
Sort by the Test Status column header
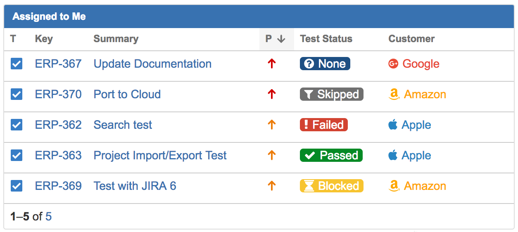pyautogui.click(x=326, y=39)
